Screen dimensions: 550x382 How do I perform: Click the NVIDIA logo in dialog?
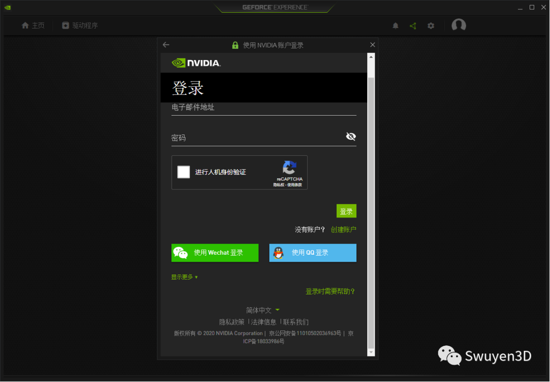(x=196, y=63)
